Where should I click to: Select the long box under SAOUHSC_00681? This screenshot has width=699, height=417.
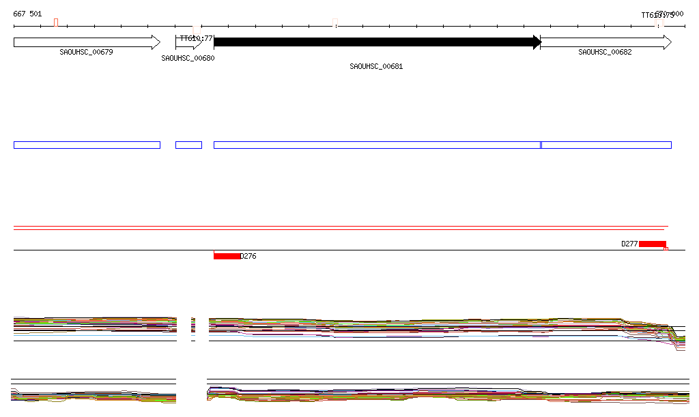pyautogui.click(x=377, y=145)
